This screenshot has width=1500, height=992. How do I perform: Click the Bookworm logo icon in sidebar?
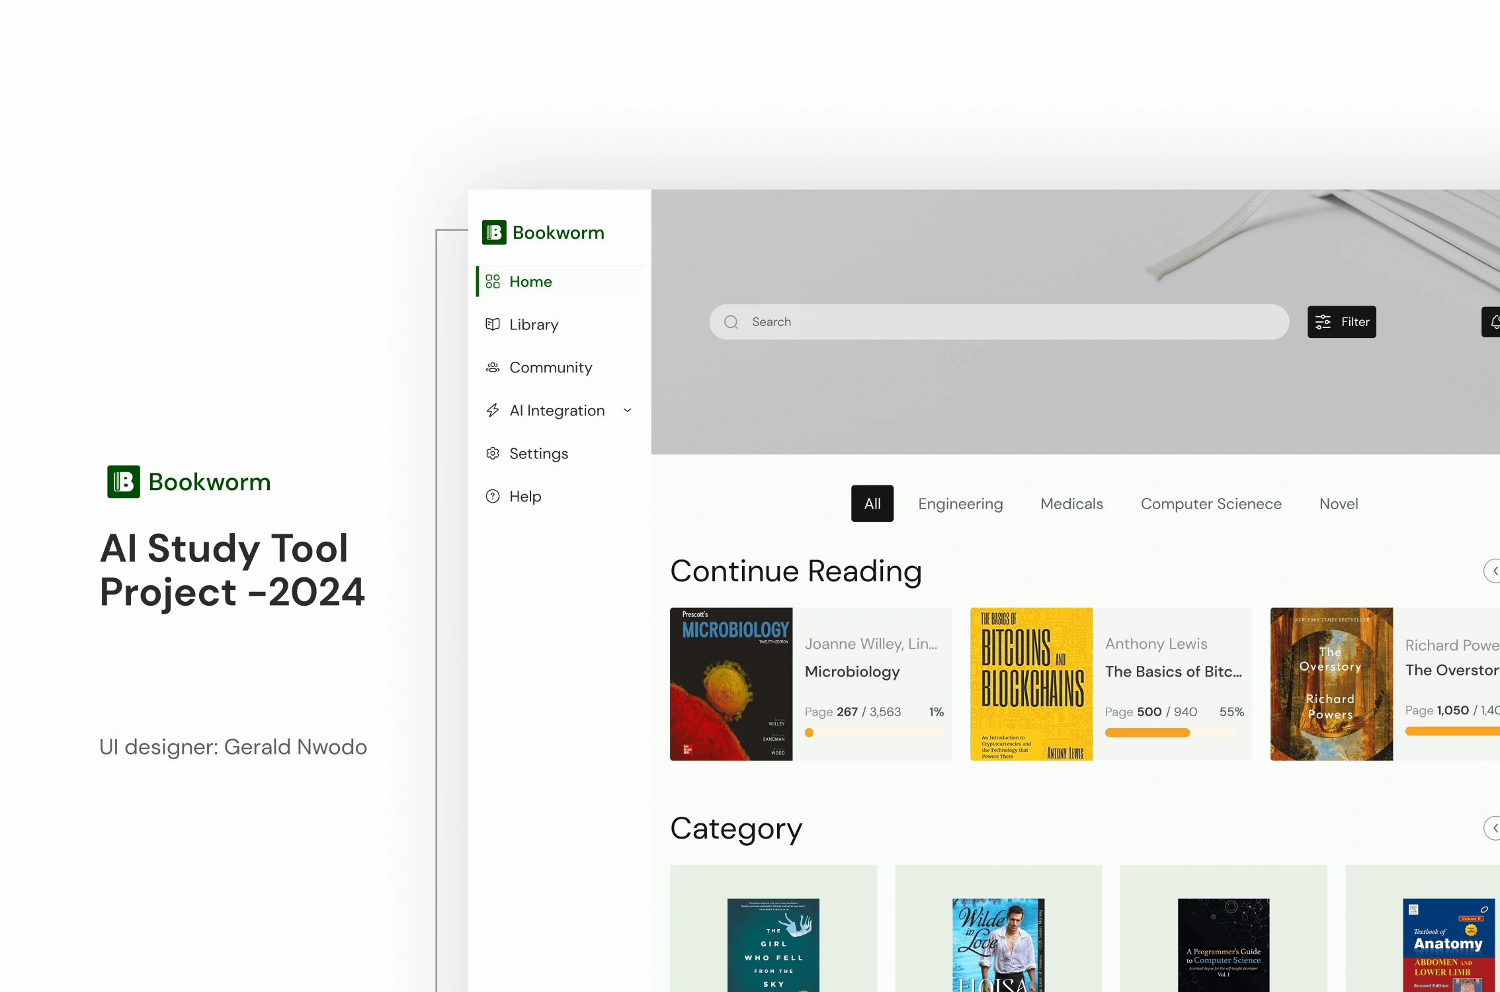(x=494, y=233)
